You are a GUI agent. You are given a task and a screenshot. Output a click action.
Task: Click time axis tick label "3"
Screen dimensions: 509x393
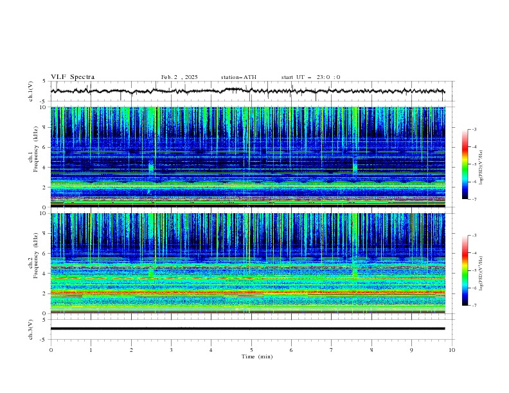coord(171,350)
